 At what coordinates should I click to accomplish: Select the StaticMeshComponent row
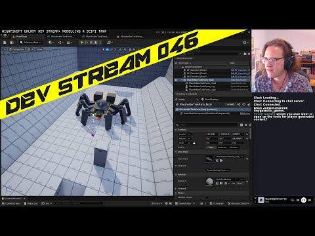[x=213, y=113]
